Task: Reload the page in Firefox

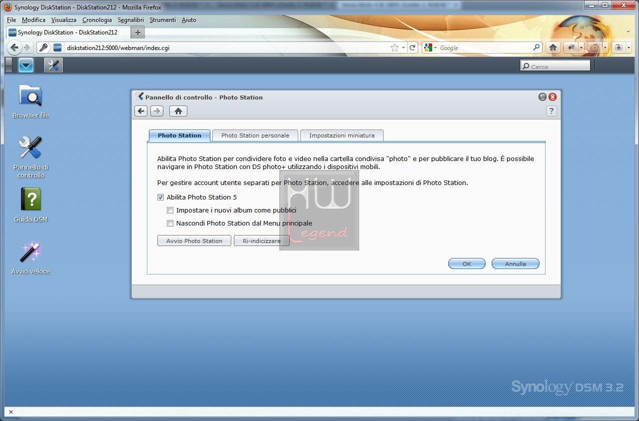Action: [413, 47]
